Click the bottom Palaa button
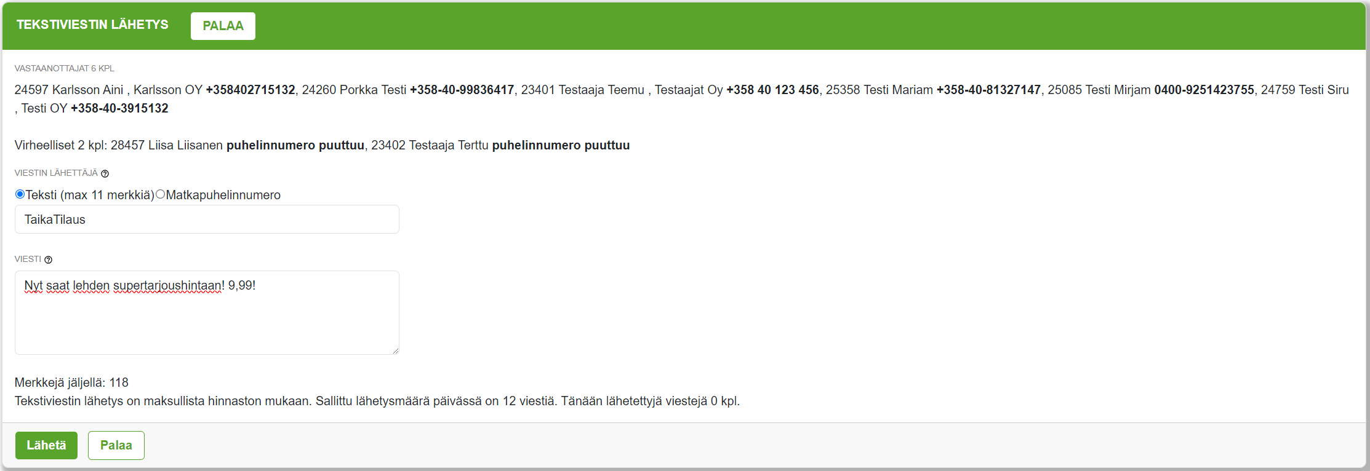 116,445
